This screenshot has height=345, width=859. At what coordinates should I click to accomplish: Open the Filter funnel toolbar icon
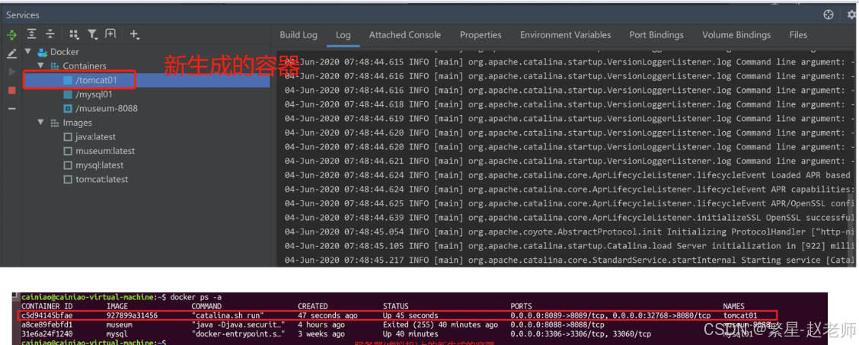93,34
